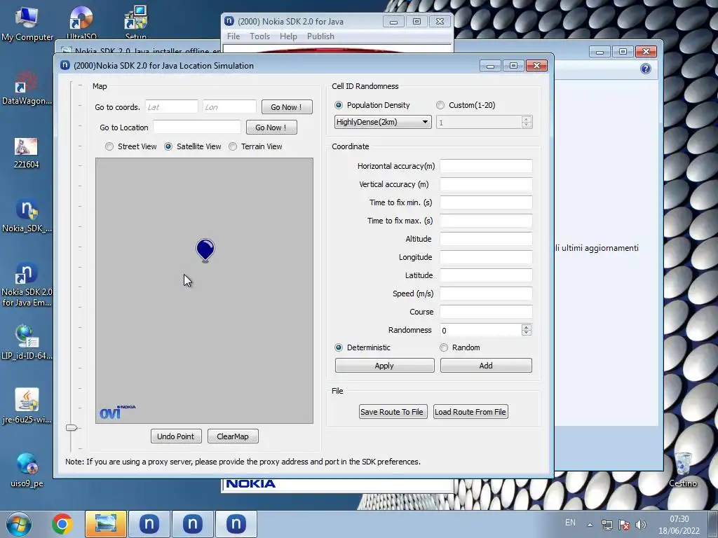Screen dimensions: 718x538
Task: Open Action Center flag tray icon
Action: click(623, 525)
